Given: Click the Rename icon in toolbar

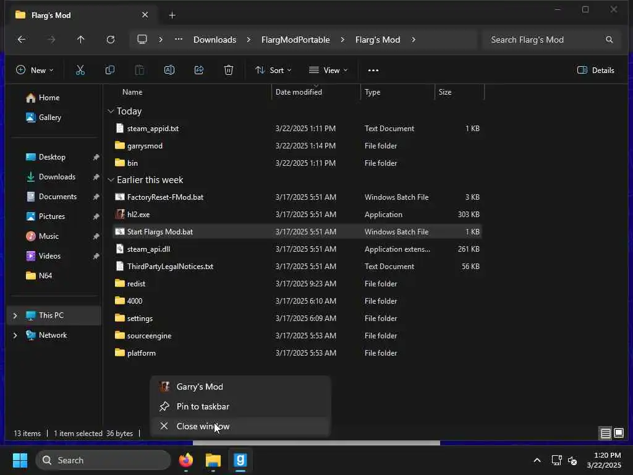Looking at the screenshot, I should pos(169,71).
